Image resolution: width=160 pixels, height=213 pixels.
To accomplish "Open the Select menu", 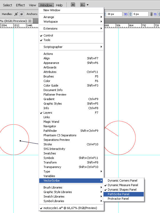I will click(7, 5).
